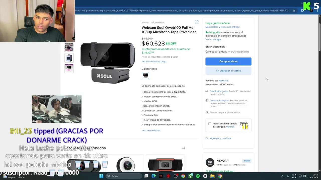Image resolution: width=321 pixels, height=180 pixels.
Task: Open the related orange-black webcam product
Action: pyautogui.click(x=165, y=164)
